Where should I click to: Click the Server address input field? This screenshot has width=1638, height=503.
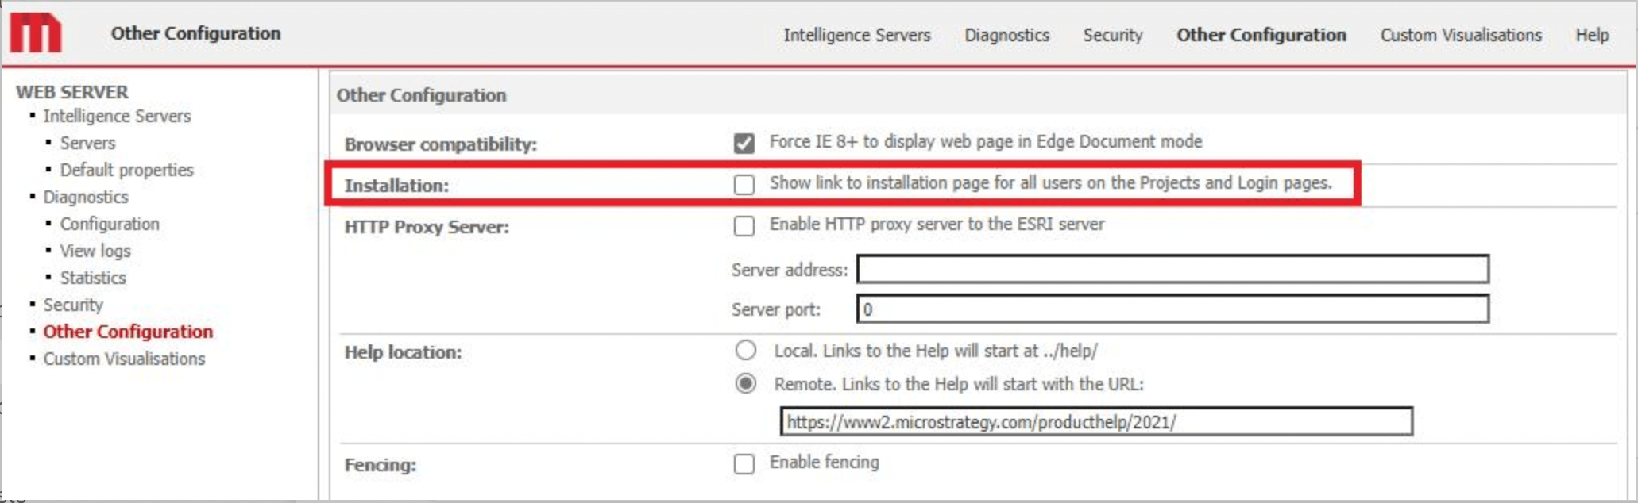tap(1172, 270)
